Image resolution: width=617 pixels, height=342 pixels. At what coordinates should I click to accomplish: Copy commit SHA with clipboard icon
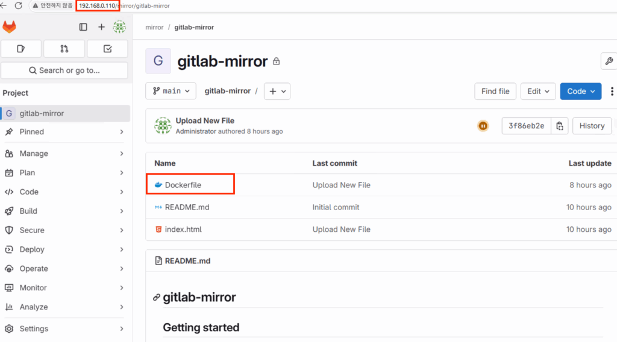(560, 126)
